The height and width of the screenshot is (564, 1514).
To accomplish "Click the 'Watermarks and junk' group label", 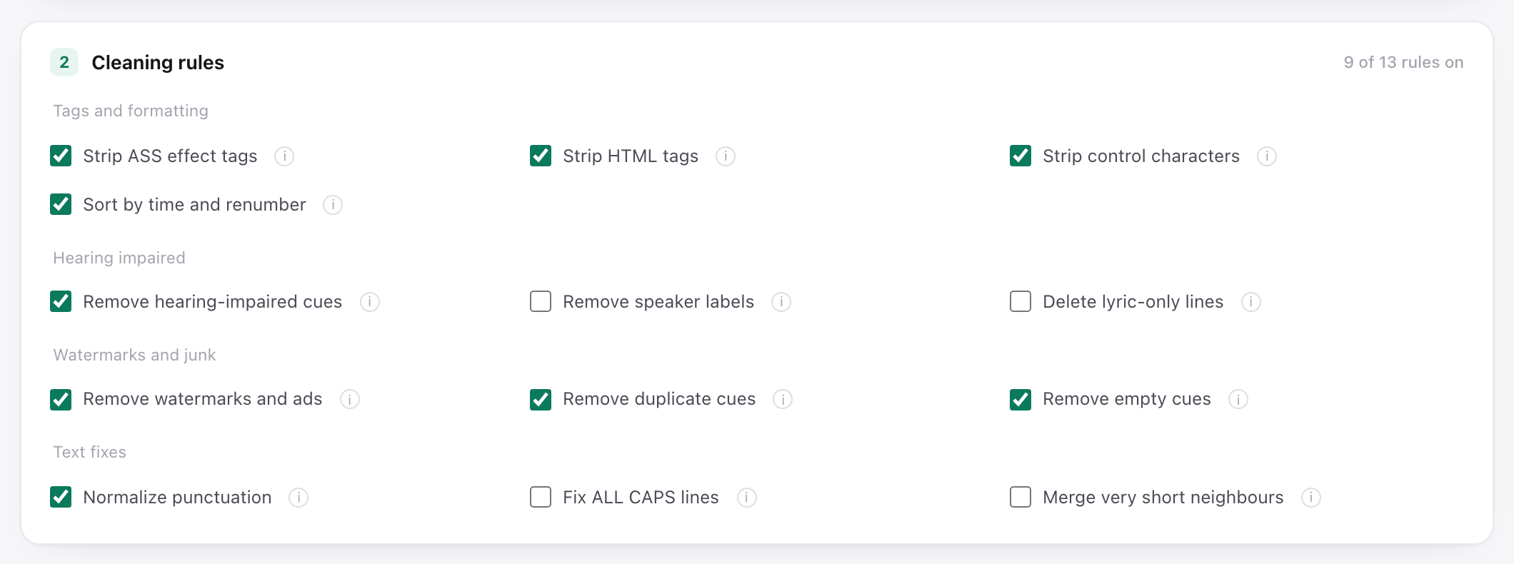I will (x=134, y=355).
